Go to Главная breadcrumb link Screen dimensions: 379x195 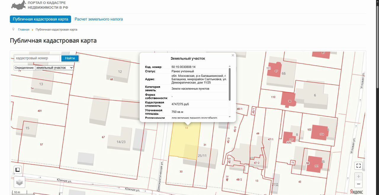coord(24,30)
